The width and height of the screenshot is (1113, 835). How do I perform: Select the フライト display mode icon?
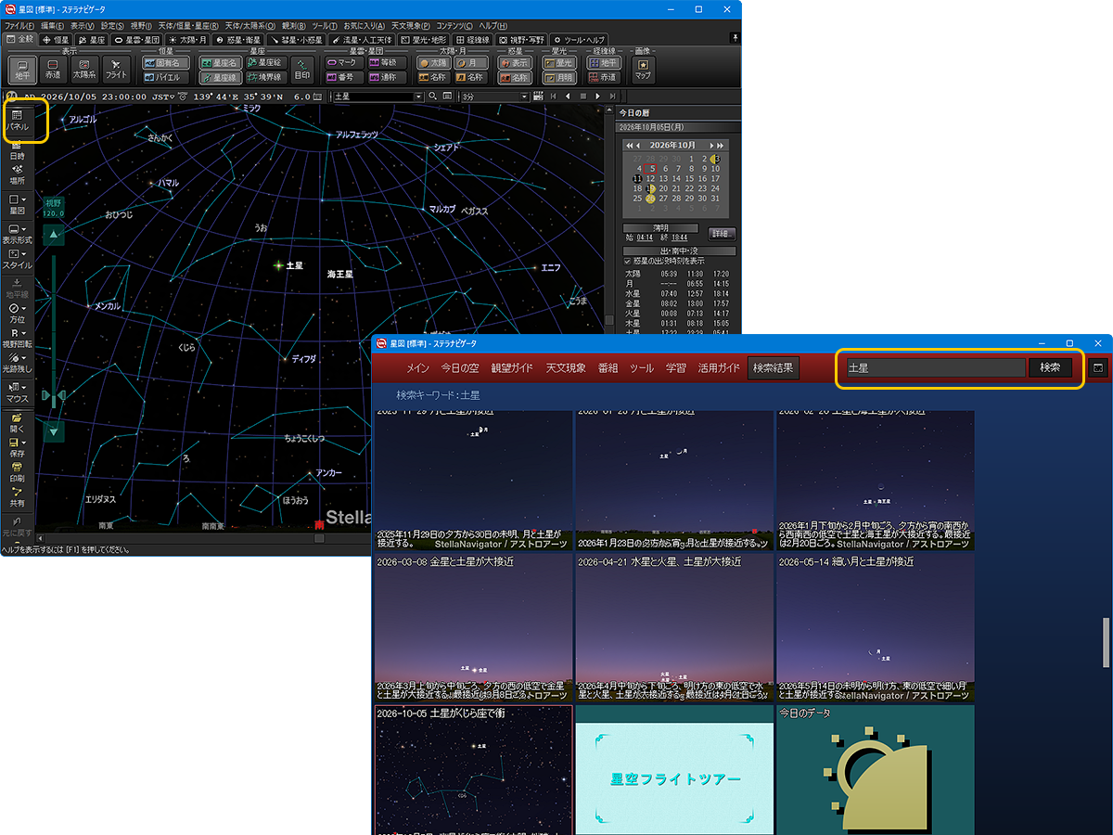117,70
